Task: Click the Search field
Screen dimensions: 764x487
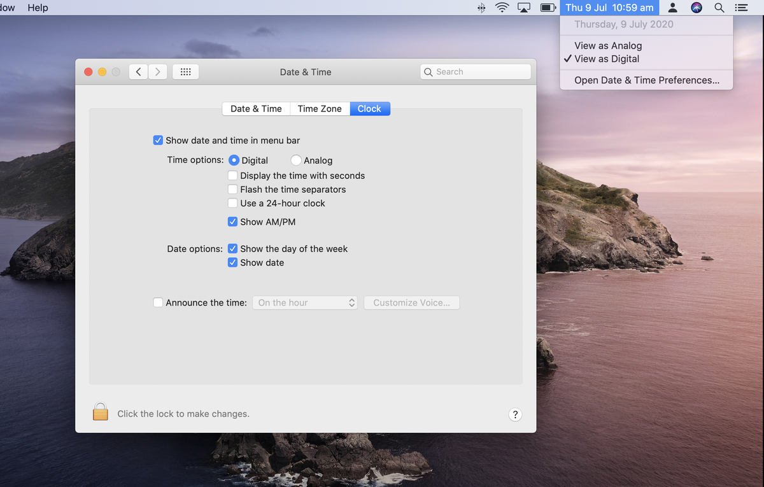Action: [475, 71]
